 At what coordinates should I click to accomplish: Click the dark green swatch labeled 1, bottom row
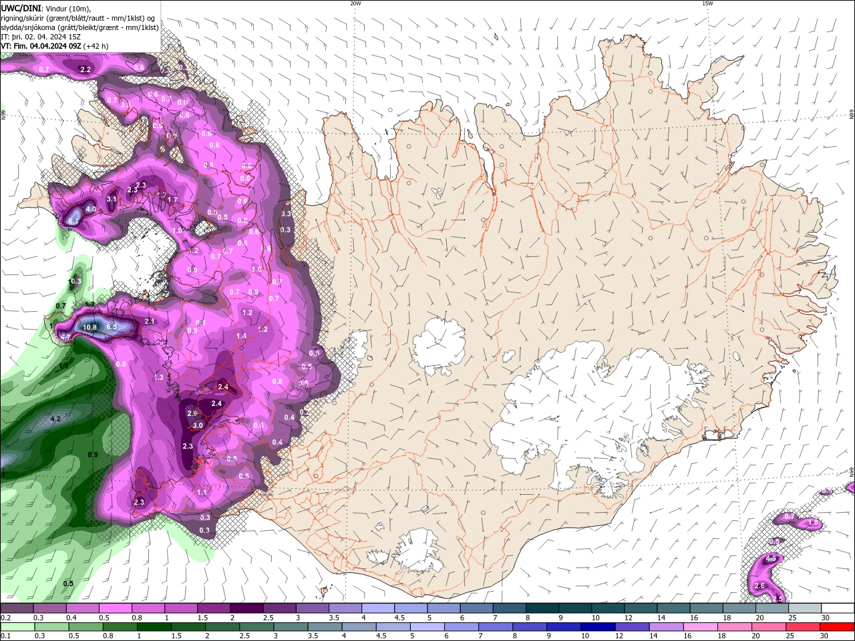pos(154,627)
